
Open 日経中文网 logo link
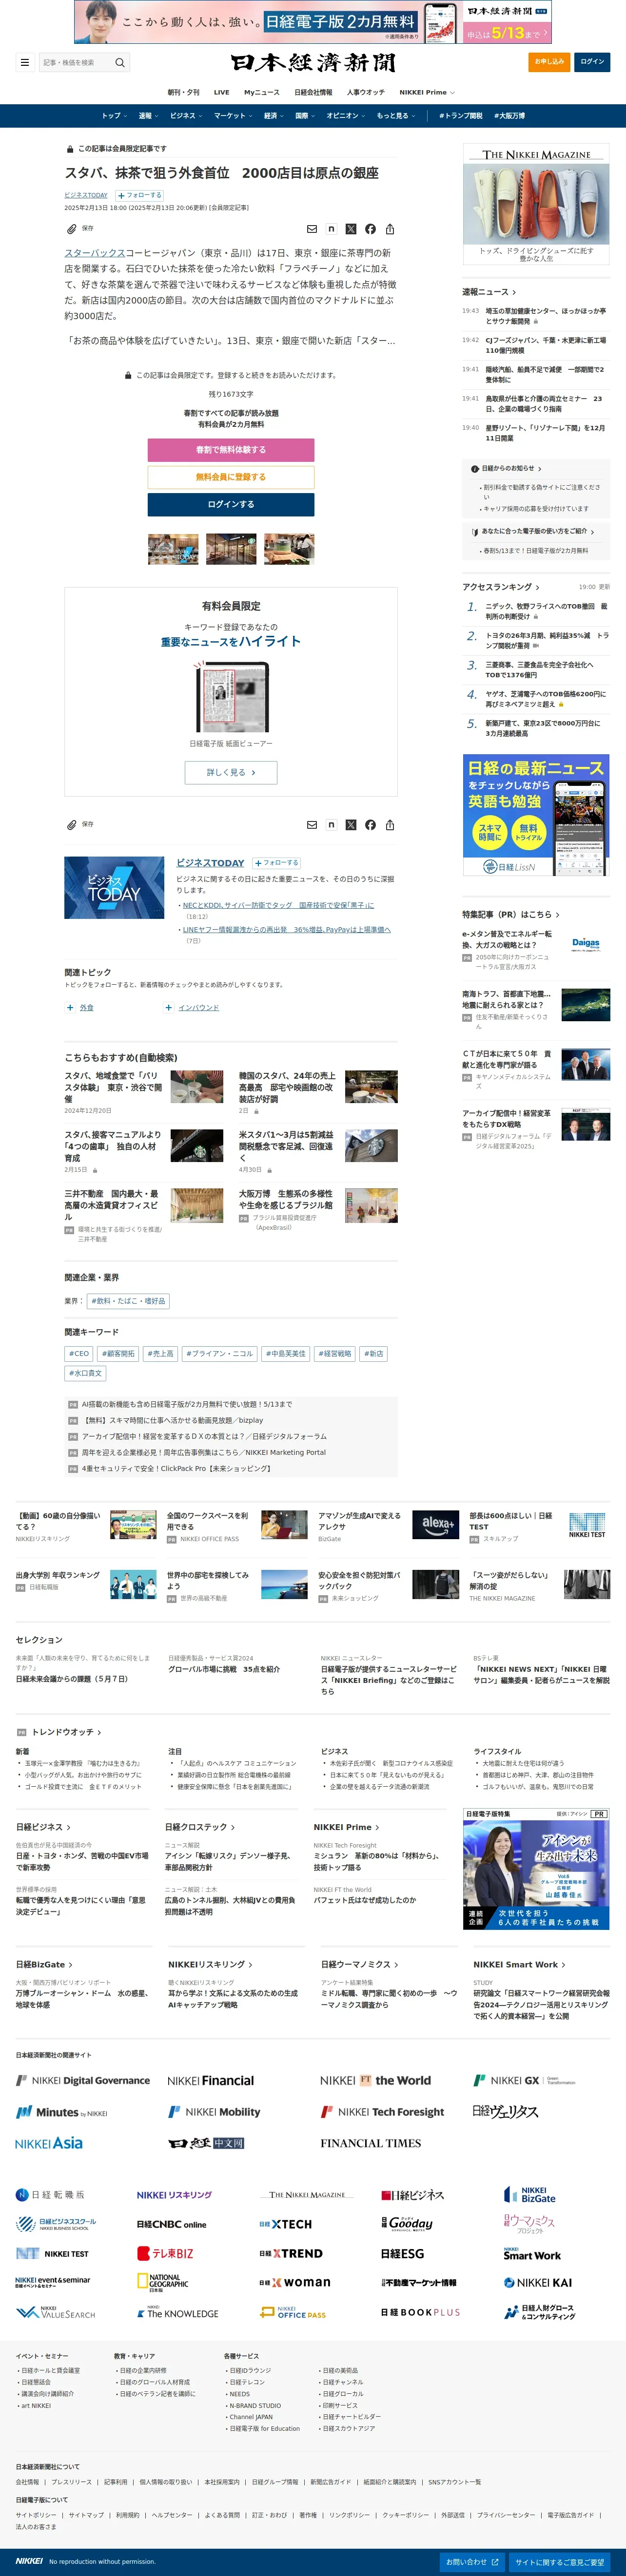(206, 2143)
